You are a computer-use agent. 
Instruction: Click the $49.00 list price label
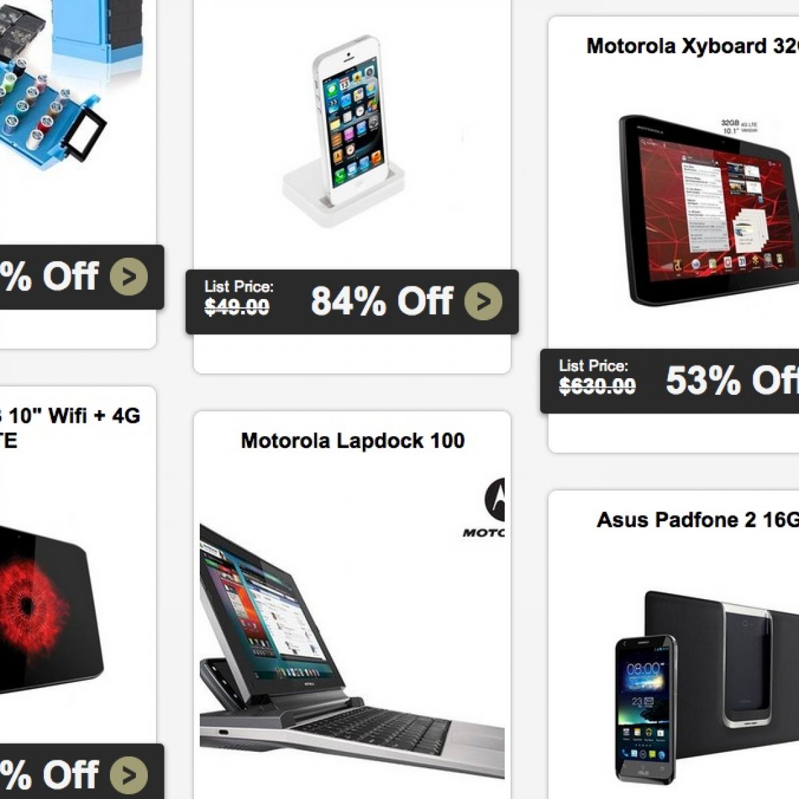tap(237, 307)
